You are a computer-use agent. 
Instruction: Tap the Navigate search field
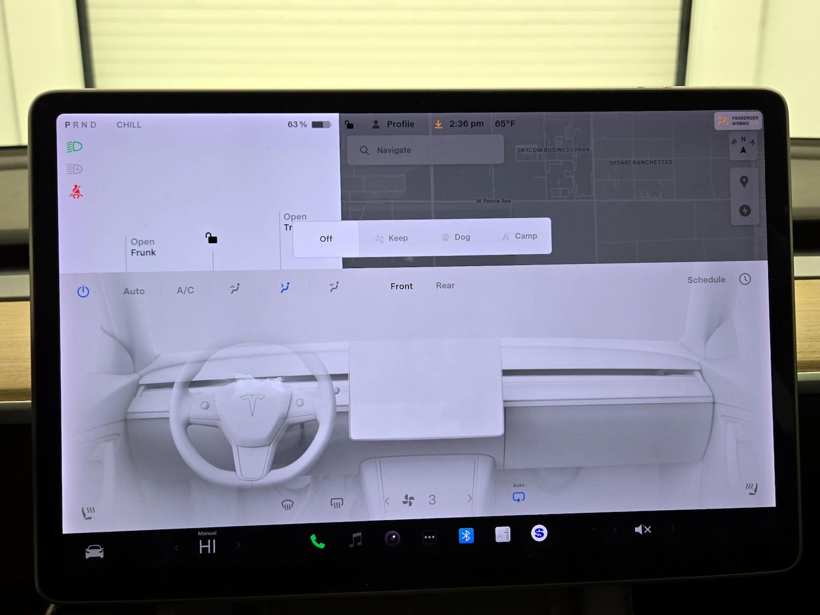point(425,150)
